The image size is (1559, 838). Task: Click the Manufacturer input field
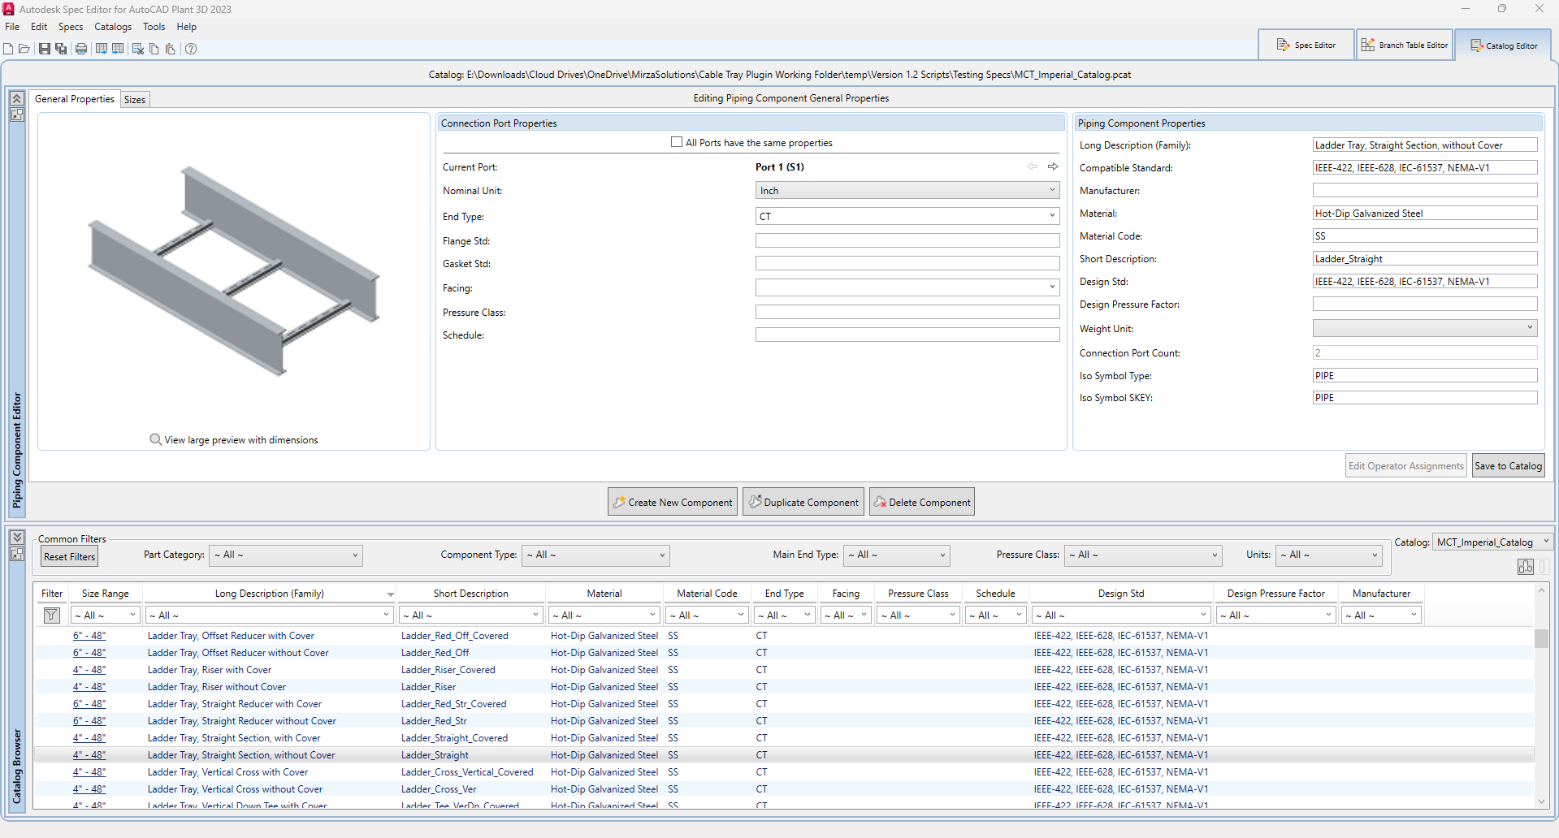[x=1425, y=191]
